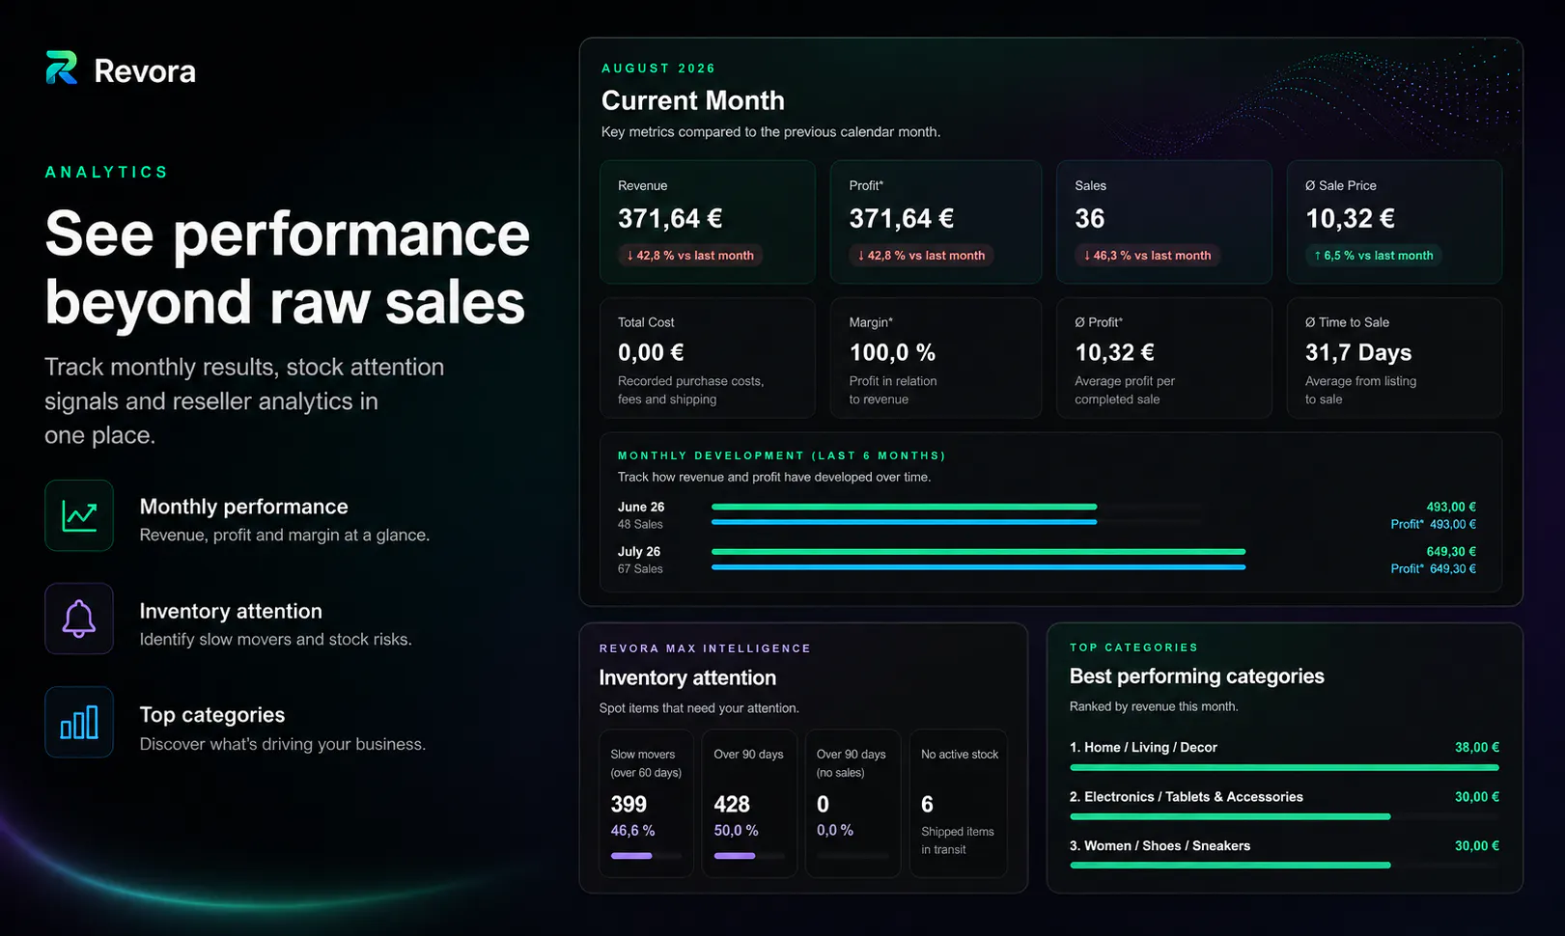Click the "48 Sales" text

coord(640,524)
